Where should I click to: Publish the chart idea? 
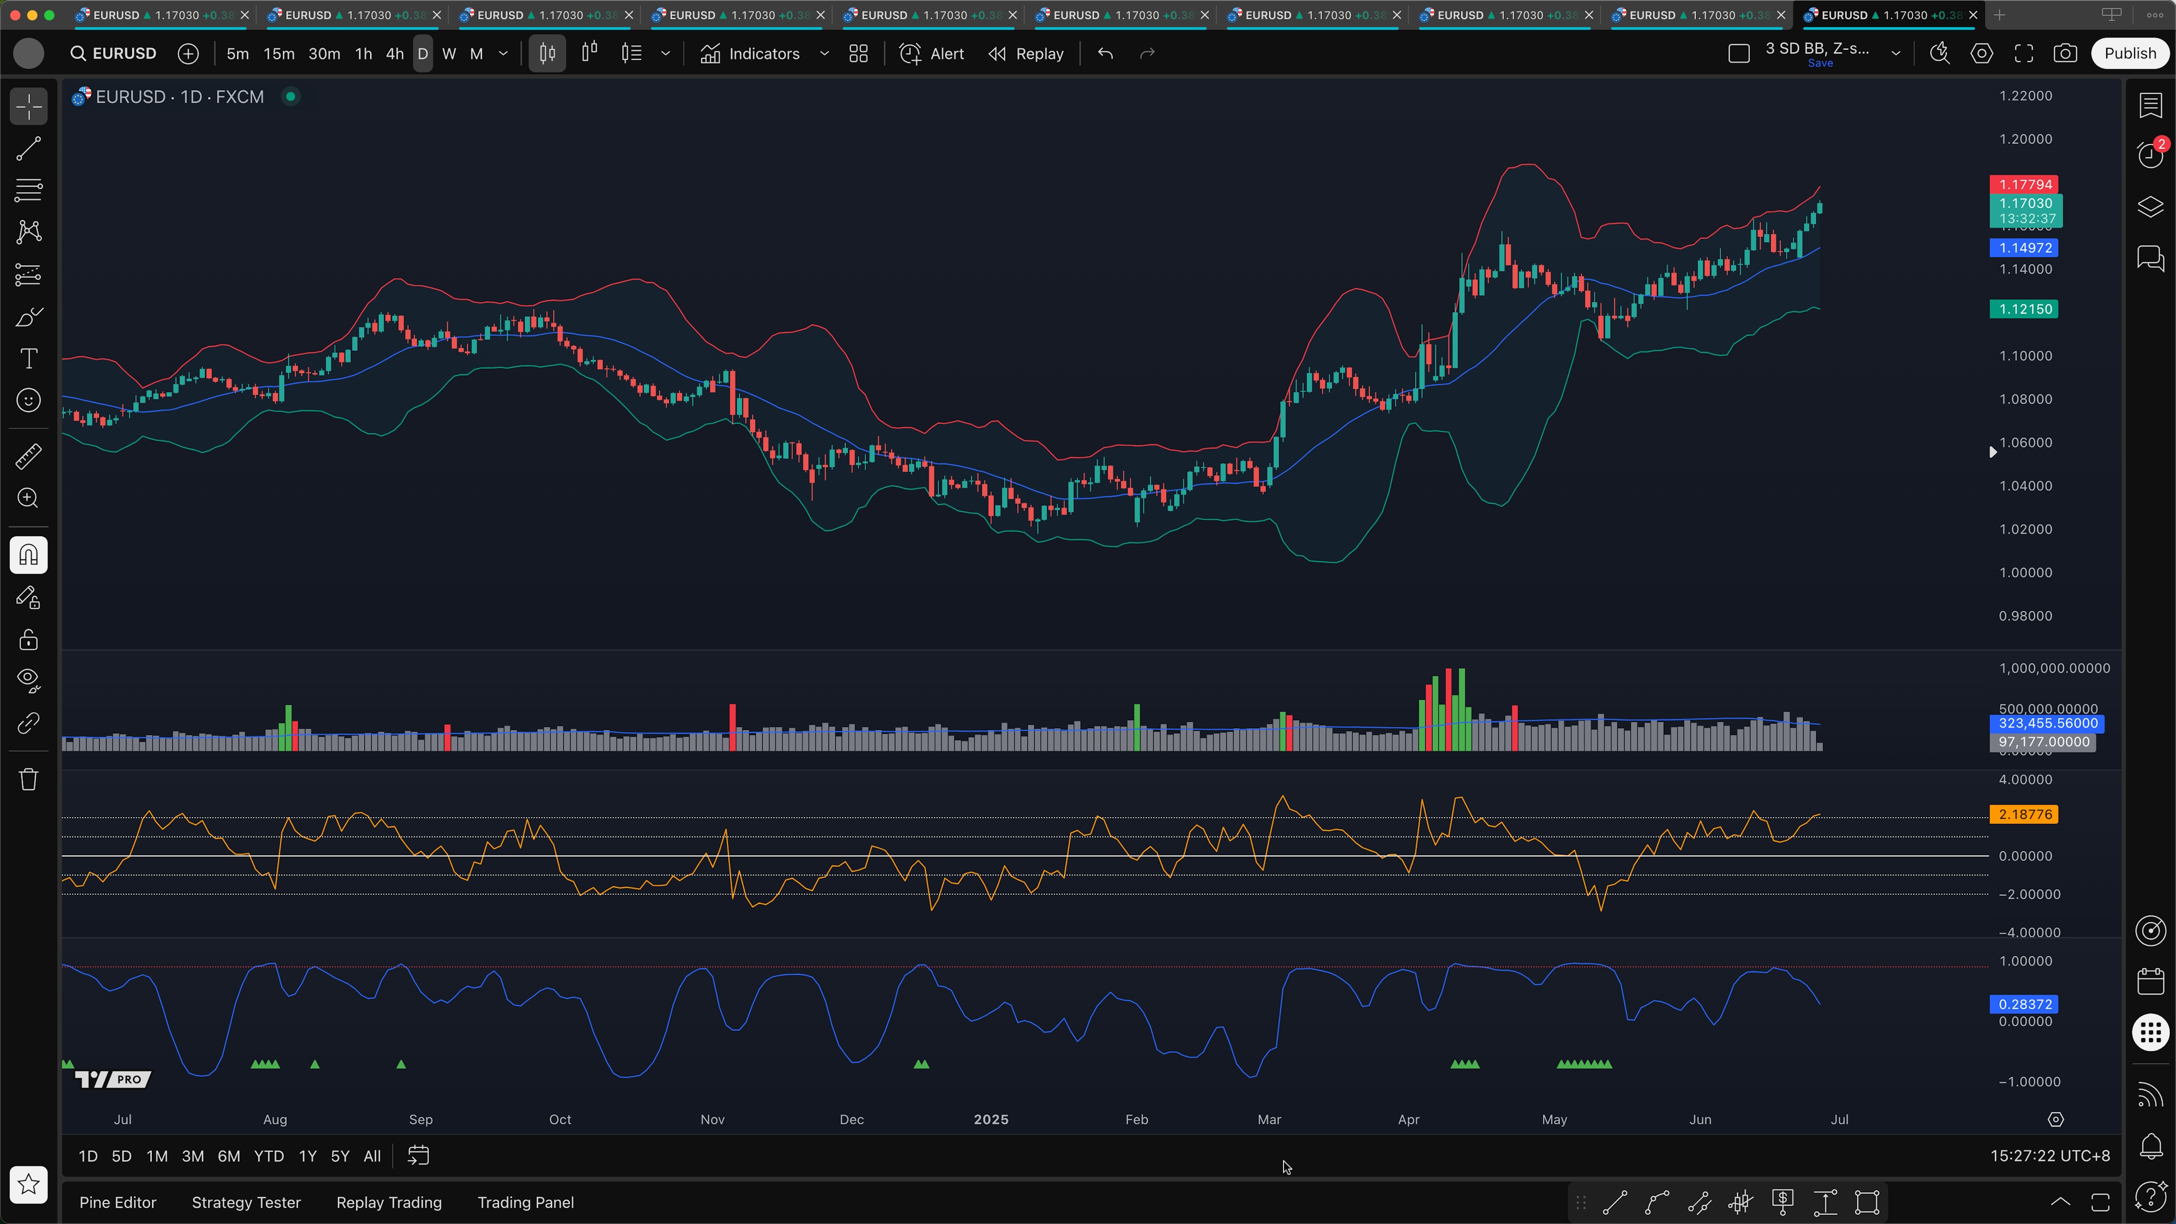coord(2130,53)
